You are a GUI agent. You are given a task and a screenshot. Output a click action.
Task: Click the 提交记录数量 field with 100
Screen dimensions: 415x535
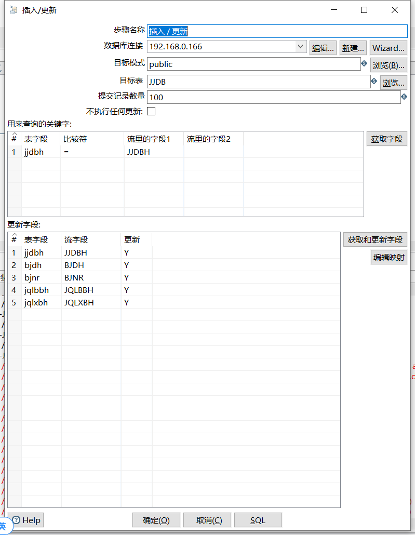click(x=274, y=97)
